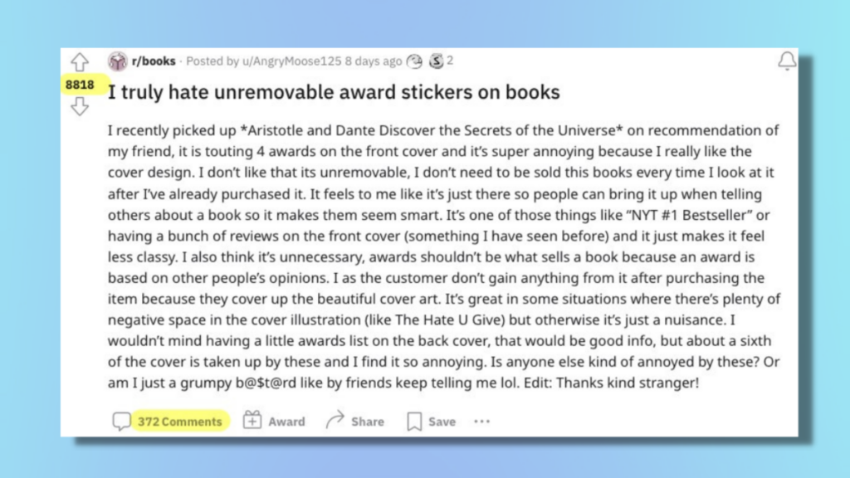Click the Save text label

pos(442,421)
